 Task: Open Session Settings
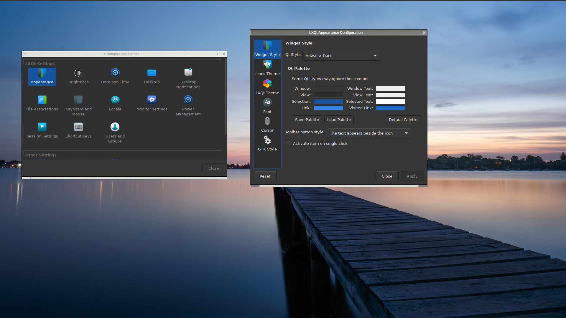point(42,131)
